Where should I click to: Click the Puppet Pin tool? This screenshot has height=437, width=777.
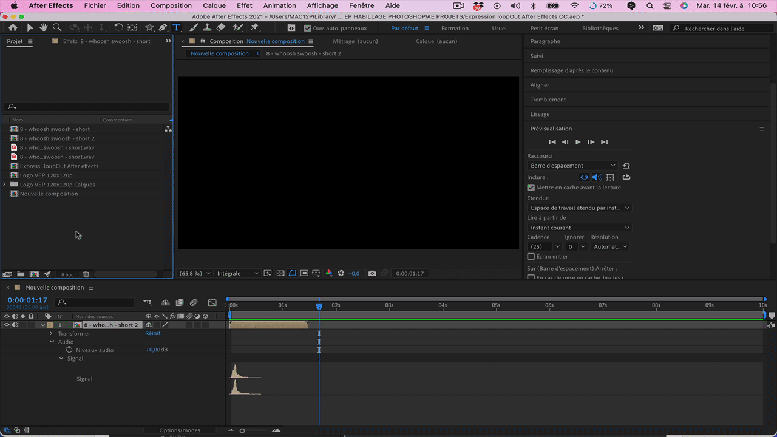pos(254,28)
